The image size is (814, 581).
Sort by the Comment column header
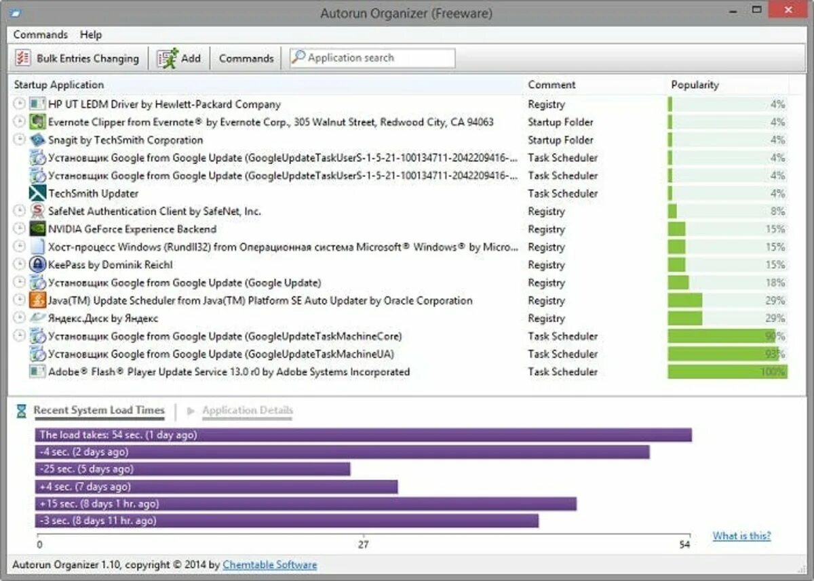551,85
